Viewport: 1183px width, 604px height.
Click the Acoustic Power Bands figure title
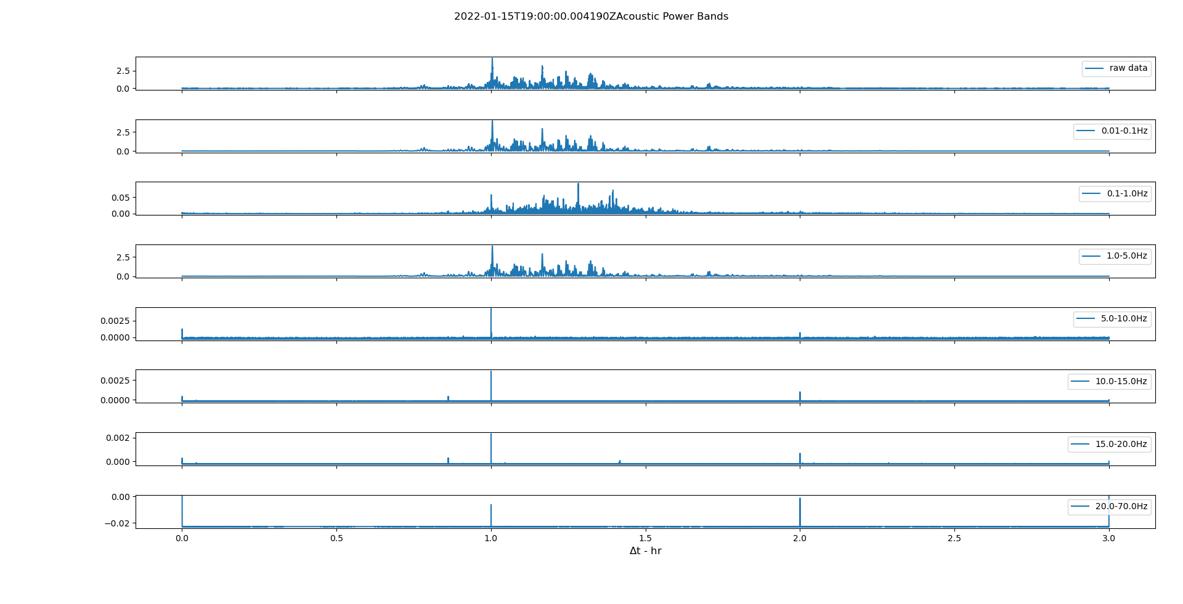click(591, 17)
